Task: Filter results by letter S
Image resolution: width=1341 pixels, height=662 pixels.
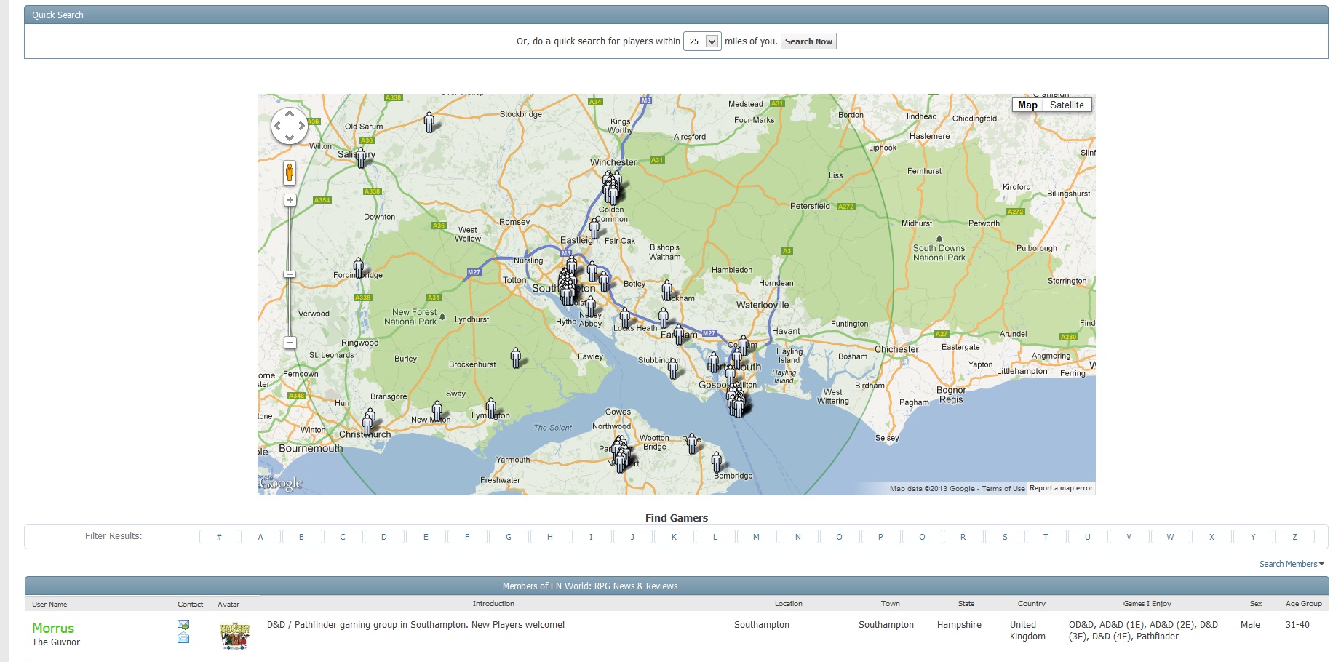Action: pyautogui.click(x=1005, y=537)
